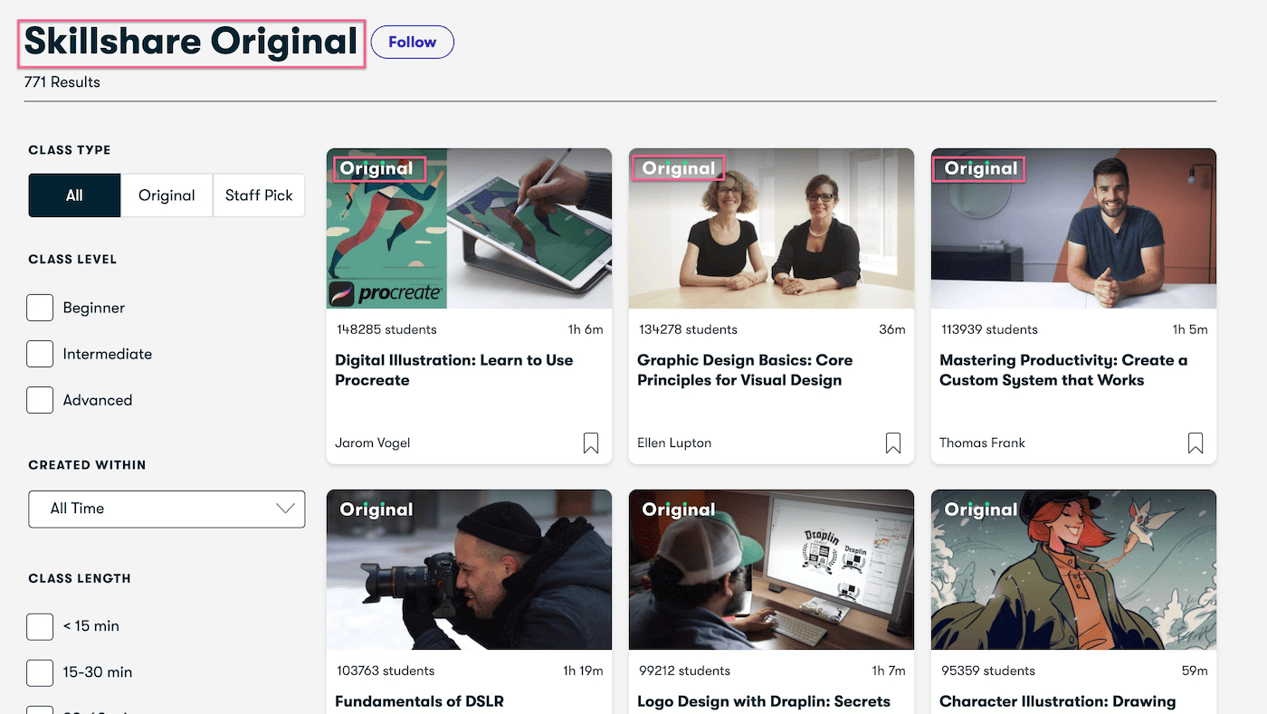Screen dimensions: 1267x714
Task: Click the '59m' duration label
Action: click(1195, 671)
